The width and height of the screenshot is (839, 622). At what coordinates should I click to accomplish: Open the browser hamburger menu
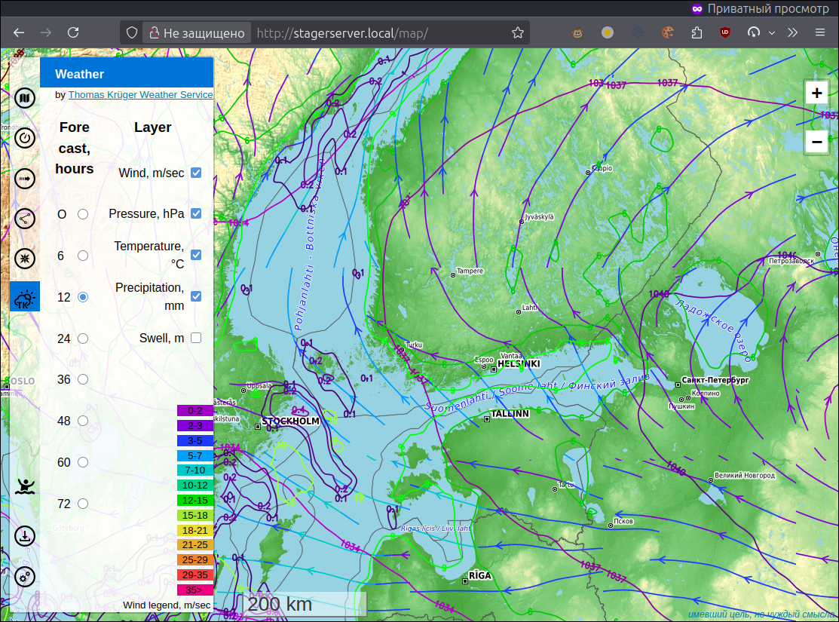point(819,32)
